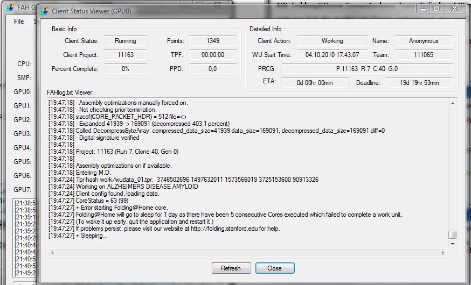The width and height of the screenshot is (471, 285).
Task: Click the vertical scrollbar thumb in log viewer
Action: [x=452, y=234]
